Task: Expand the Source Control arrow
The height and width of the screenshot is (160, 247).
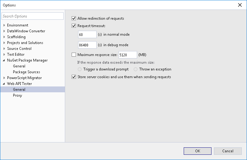Action: 4,49
